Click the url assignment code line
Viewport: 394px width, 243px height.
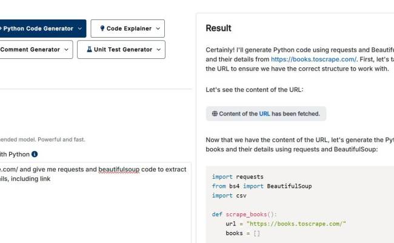285,224
